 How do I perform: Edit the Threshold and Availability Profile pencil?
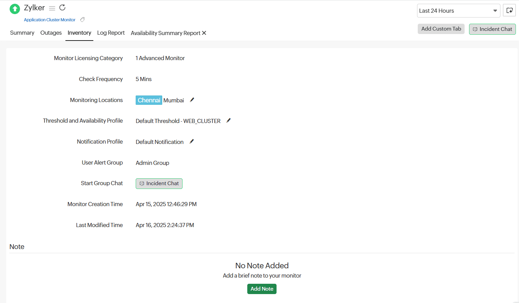click(228, 121)
